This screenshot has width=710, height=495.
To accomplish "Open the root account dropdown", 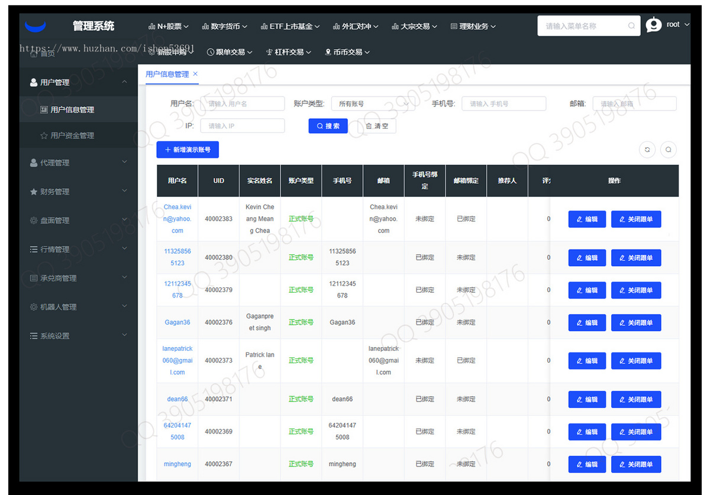I will point(677,25).
